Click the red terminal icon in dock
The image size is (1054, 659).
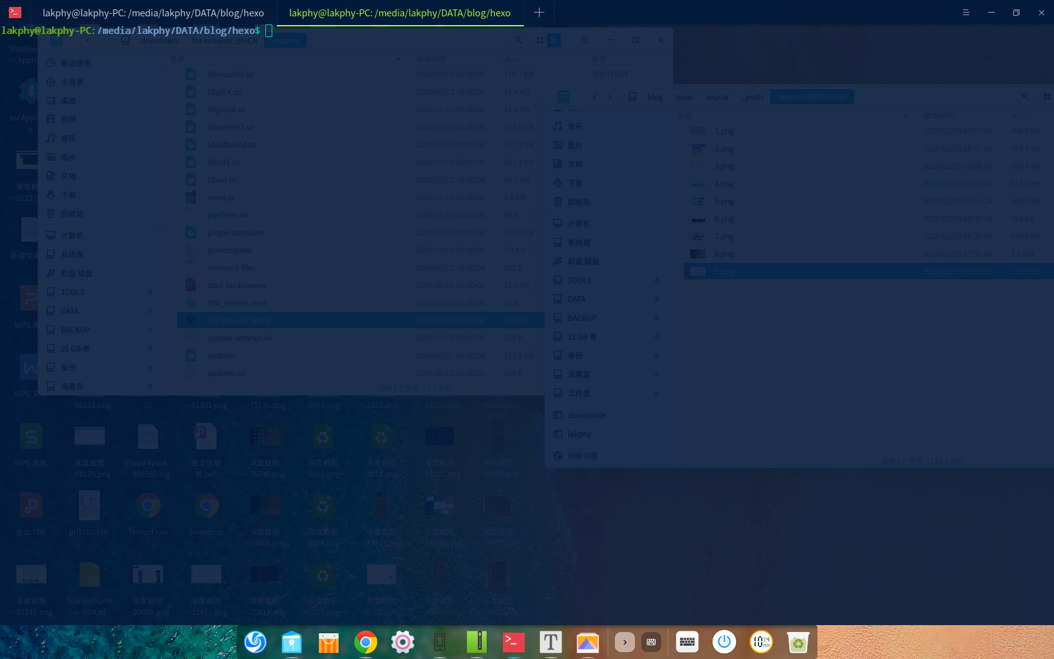click(x=514, y=642)
